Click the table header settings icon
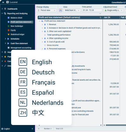This screenshot has height=132, width=126. [x=101, y=17]
